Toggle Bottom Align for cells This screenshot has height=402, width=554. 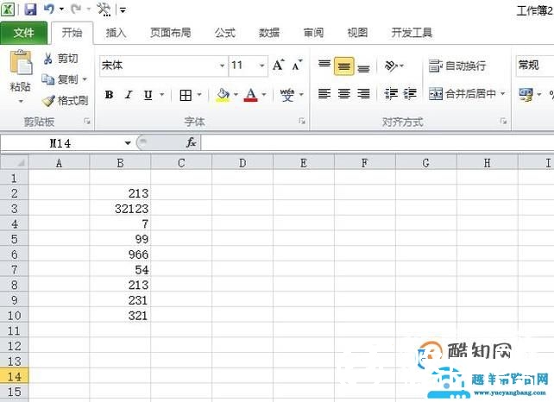coord(363,66)
